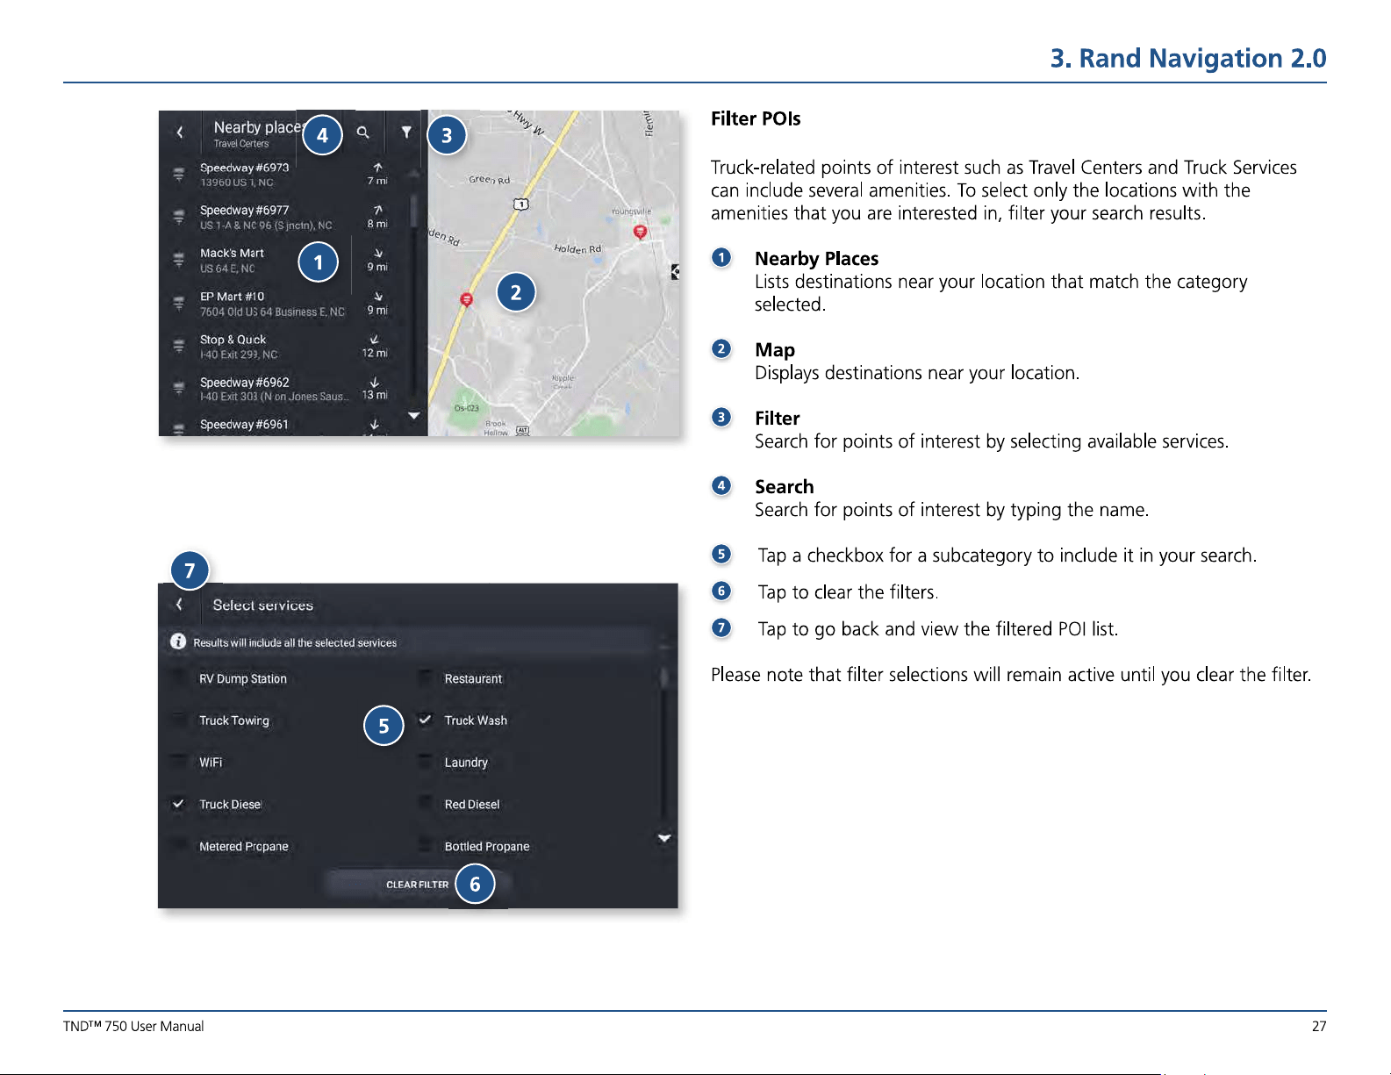Uncheck the Truck Wash checkbox
Image resolution: width=1391 pixels, height=1075 pixels.
[425, 720]
